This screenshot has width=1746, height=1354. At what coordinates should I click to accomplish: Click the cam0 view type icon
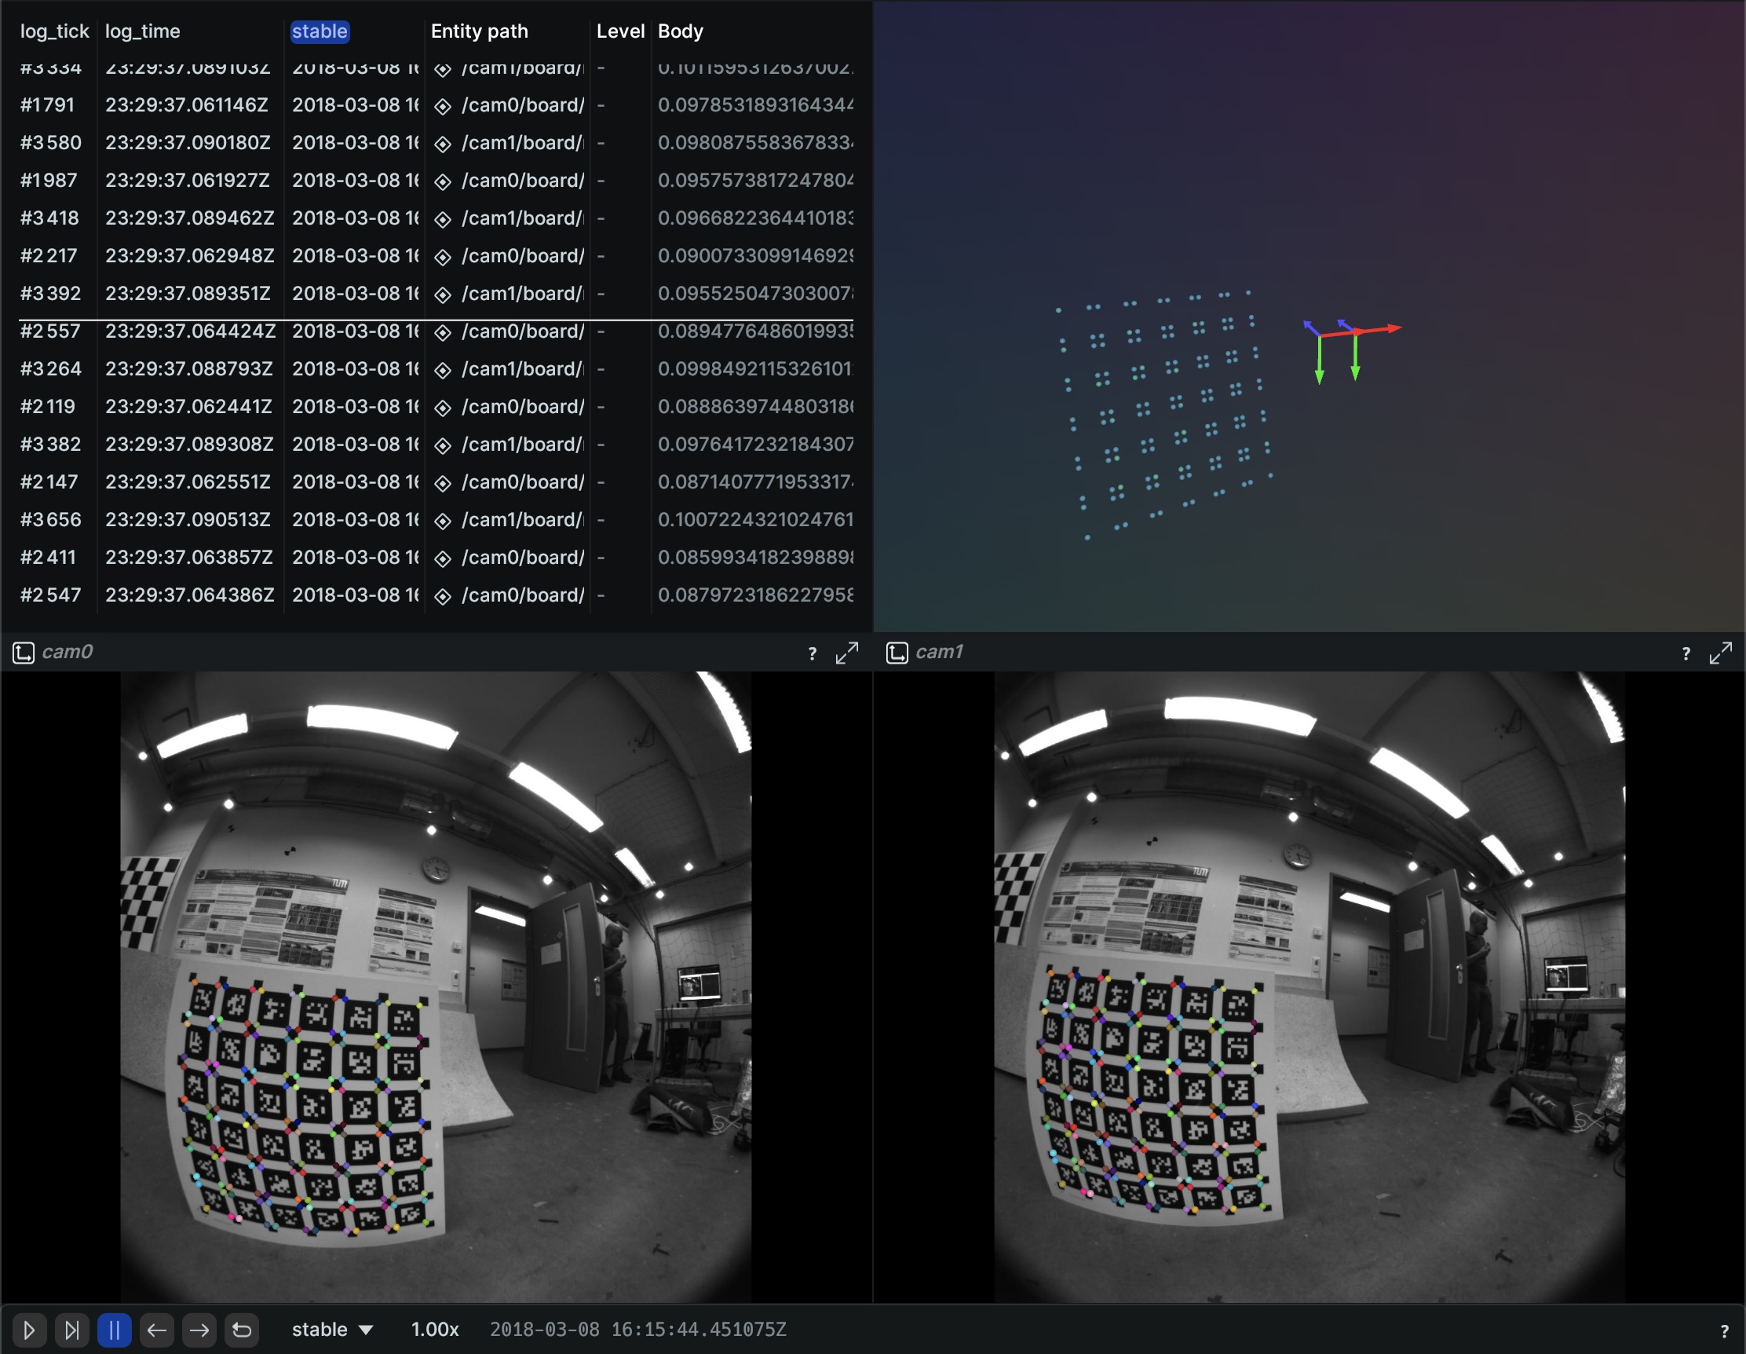[24, 653]
